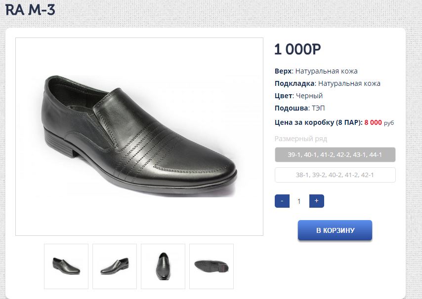Screen dimensions: 422x299
Task: Click the "Верх: Натуральная кожа" line
Action: (x=316, y=71)
